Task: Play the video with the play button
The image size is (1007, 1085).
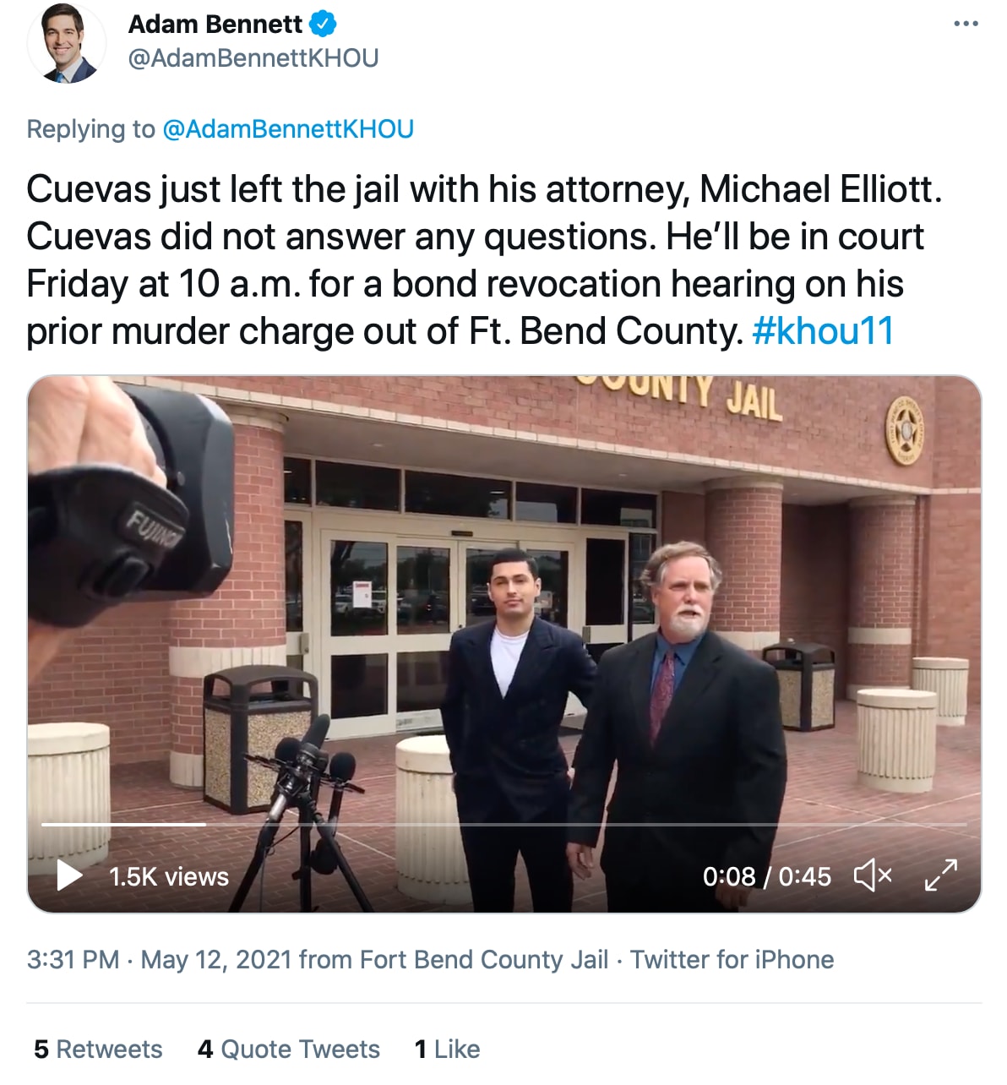Action: (68, 875)
